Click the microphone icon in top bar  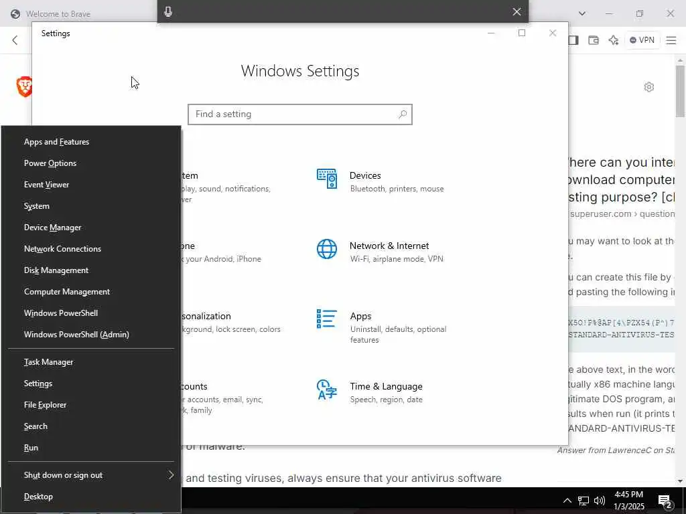[168, 12]
